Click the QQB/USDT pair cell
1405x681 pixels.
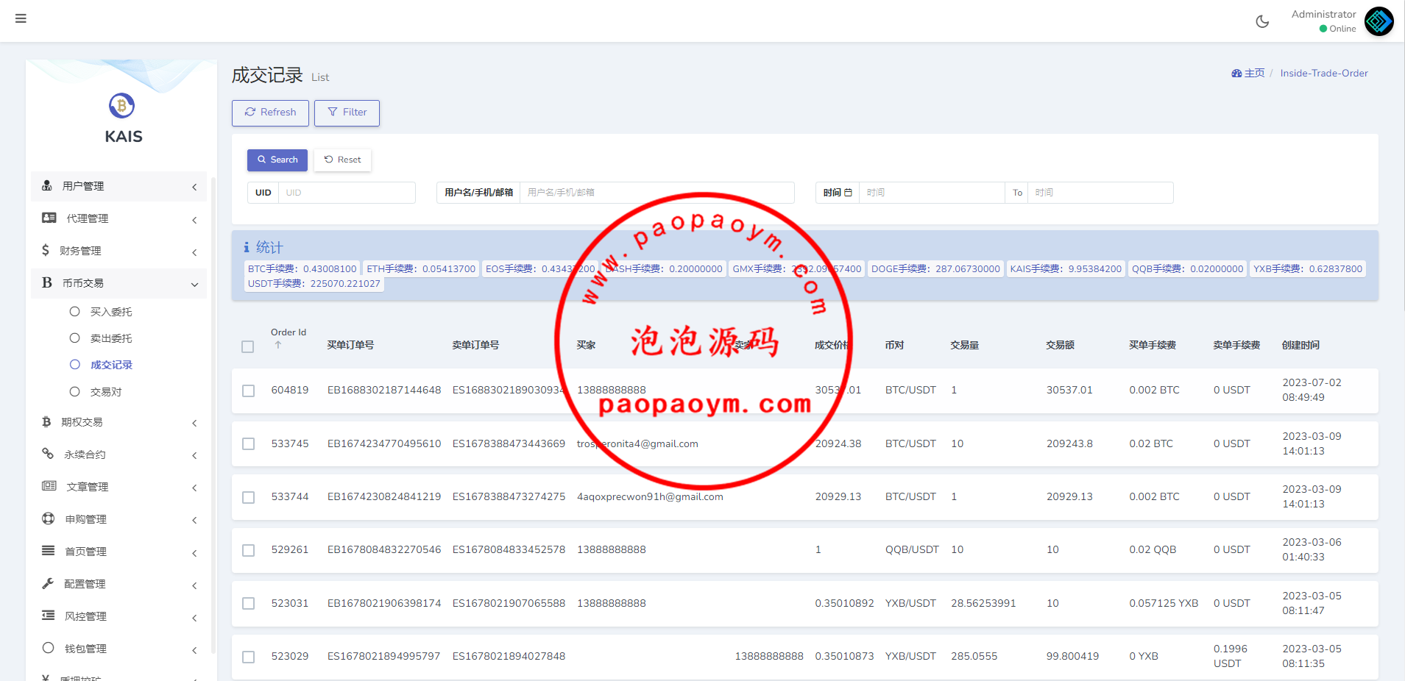(912, 550)
